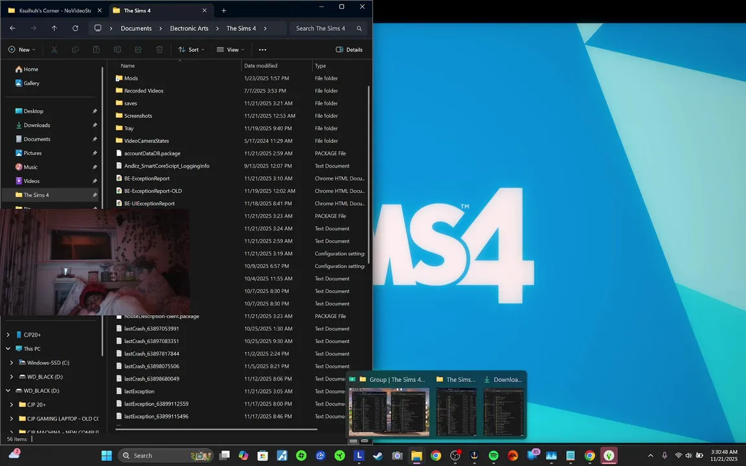Image resolution: width=746 pixels, height=466 pixels.
Task: Open the Sort dropdown
Action: 191,49
